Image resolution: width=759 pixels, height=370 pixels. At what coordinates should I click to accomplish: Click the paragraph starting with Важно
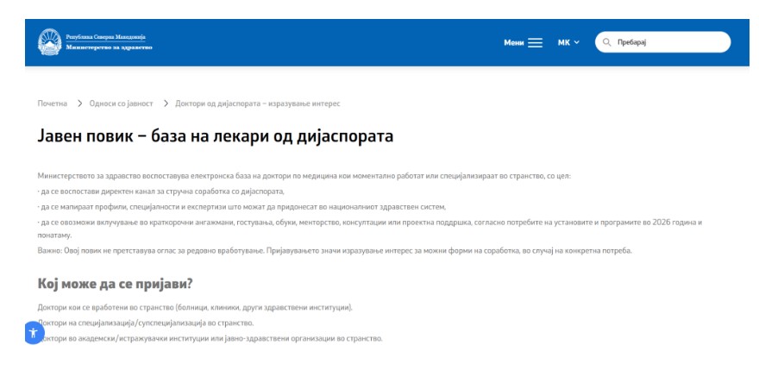(x=335, y=250)
